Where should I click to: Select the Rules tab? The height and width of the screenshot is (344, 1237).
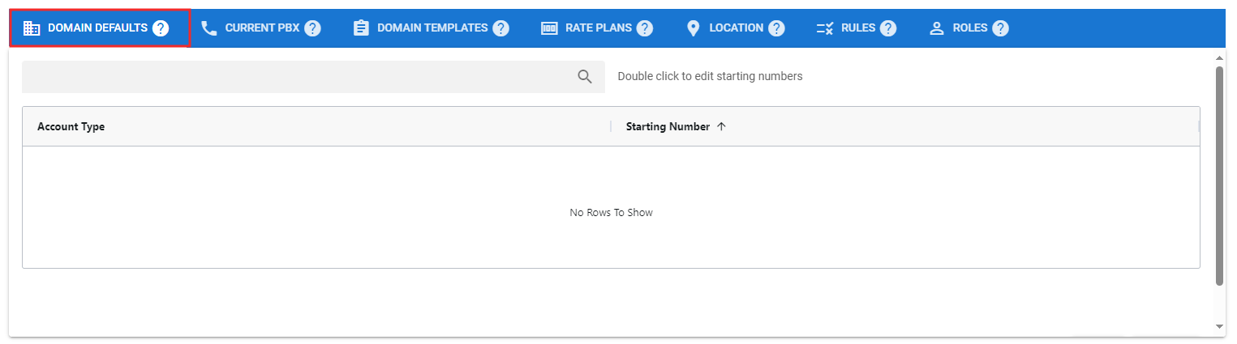857,28
